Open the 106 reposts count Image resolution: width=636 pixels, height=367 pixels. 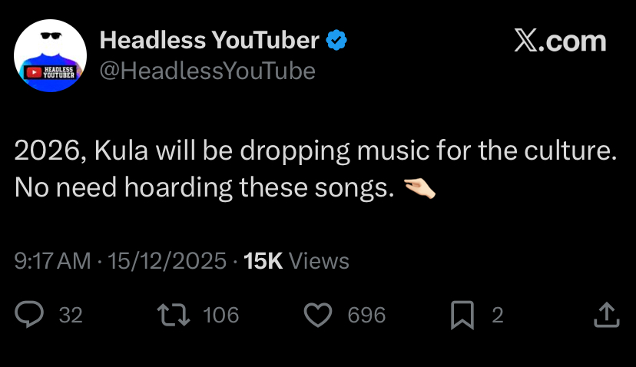[220, 315]
